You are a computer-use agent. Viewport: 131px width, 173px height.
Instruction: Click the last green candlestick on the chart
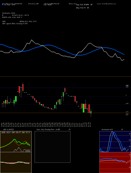(91, 112)
